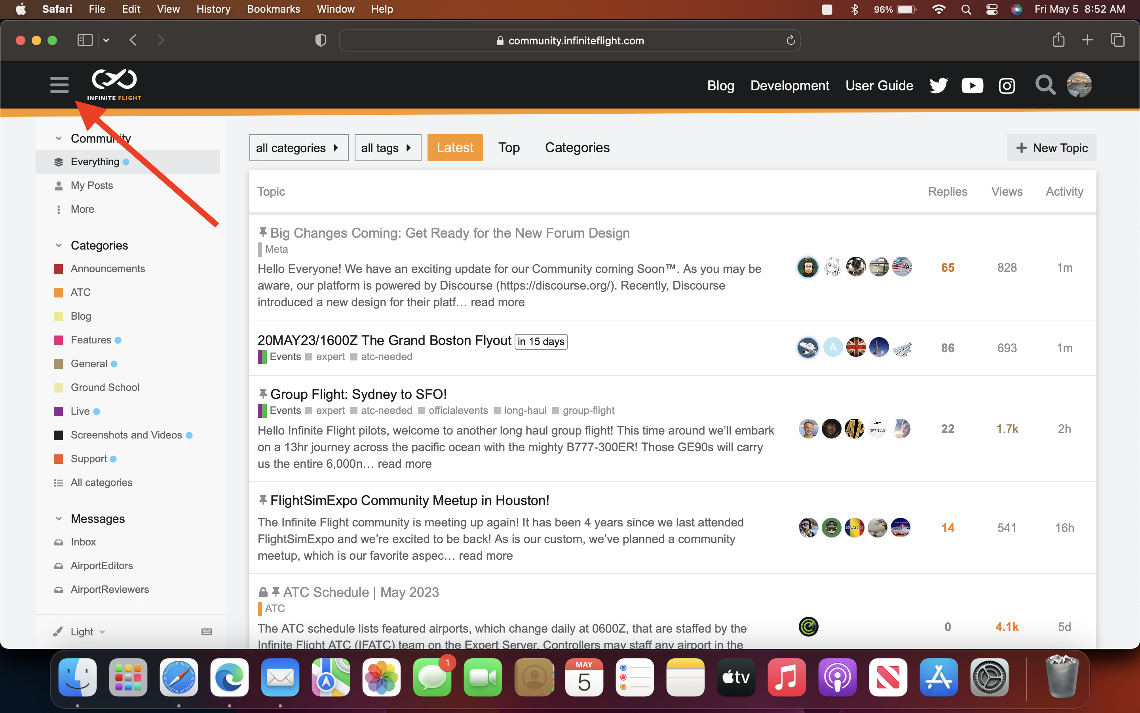Image resolution: width=1140 pixels, height=713 pixels.
Task: Toggle the hamburger sidebar menu
Action: coord(59,85)
